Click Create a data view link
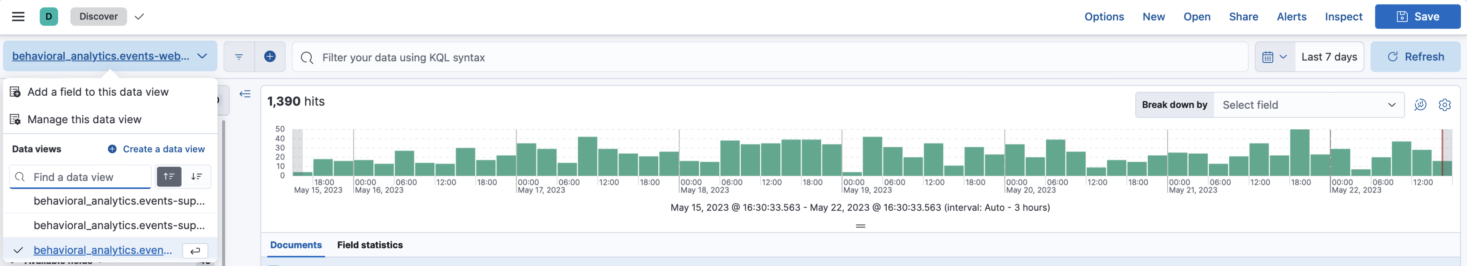Image resolution: width=1467 pixels, height=266 pixels. point(156,149)
